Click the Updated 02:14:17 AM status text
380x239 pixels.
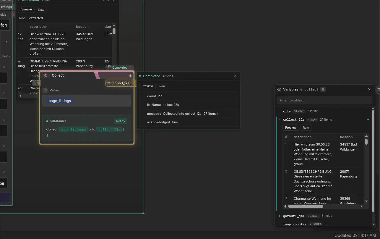[x=355, y=235]
